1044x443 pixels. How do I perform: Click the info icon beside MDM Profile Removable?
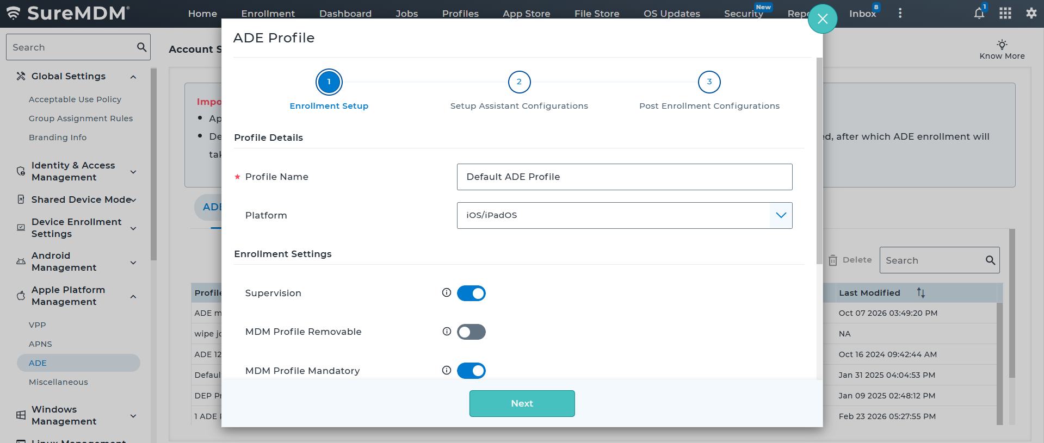447,331
